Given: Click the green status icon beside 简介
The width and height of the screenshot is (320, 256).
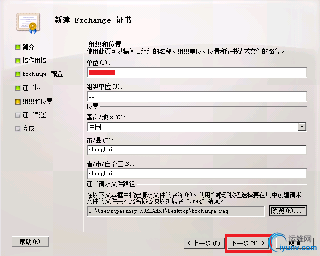Looking at the screenshot, I should pyautogui.click(x=18, y=47).
